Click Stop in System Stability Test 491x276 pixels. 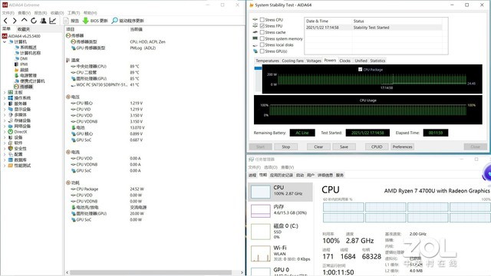pos(285,146)
